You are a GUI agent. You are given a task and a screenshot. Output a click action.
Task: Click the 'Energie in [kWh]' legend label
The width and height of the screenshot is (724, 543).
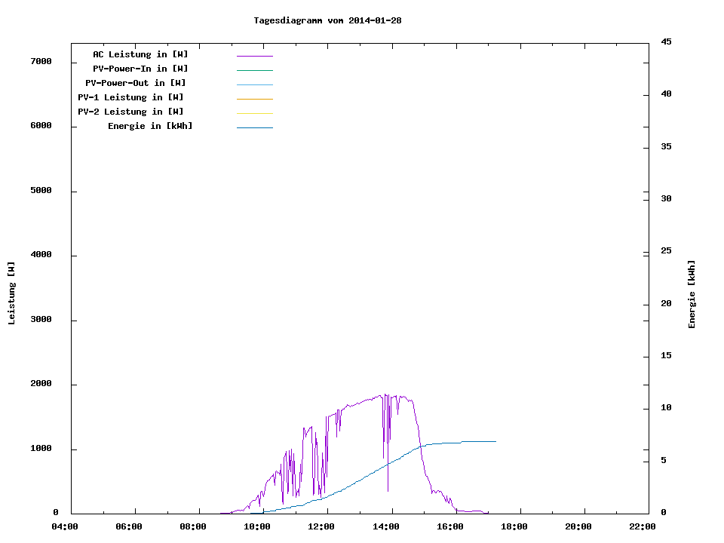pyautogui.click(x=150, y=126)
